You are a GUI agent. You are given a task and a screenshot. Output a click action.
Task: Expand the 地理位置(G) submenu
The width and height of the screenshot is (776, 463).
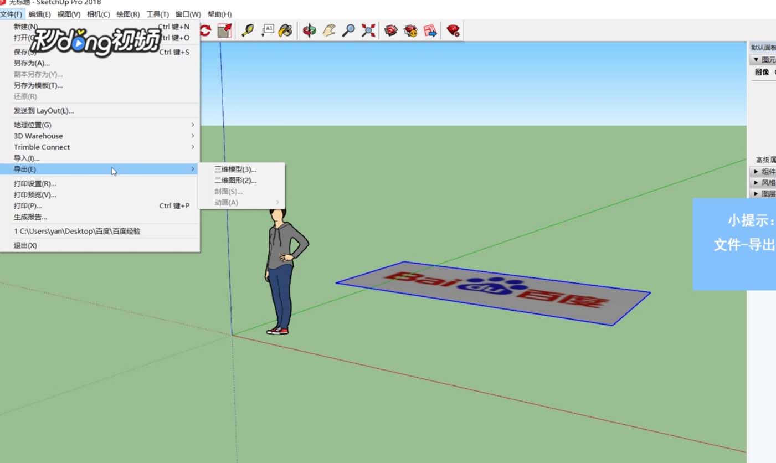[x=100, y=125]
